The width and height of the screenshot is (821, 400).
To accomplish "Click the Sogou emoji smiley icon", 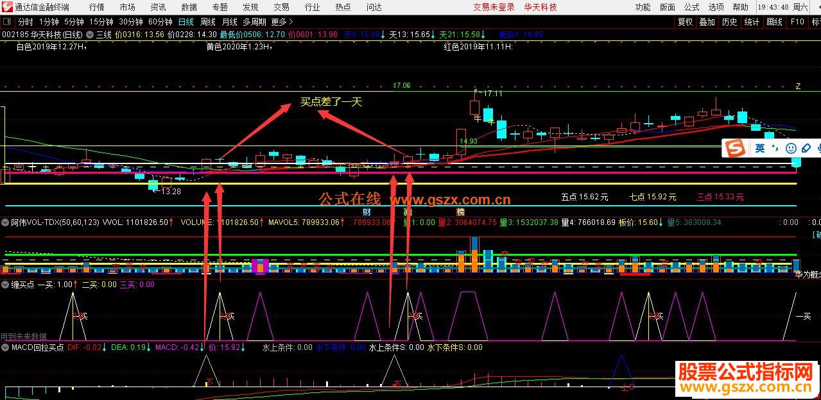I will click(791, 149).
